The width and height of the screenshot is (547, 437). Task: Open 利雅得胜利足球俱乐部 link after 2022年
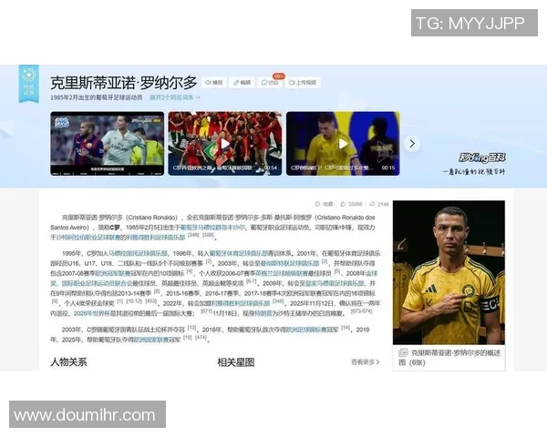(x=241, y=303)
